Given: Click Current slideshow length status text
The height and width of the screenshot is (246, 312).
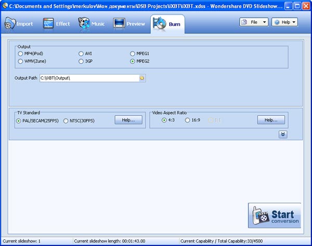Looking at the screenshot, I should pyautogui.click(x=110, y=241).
